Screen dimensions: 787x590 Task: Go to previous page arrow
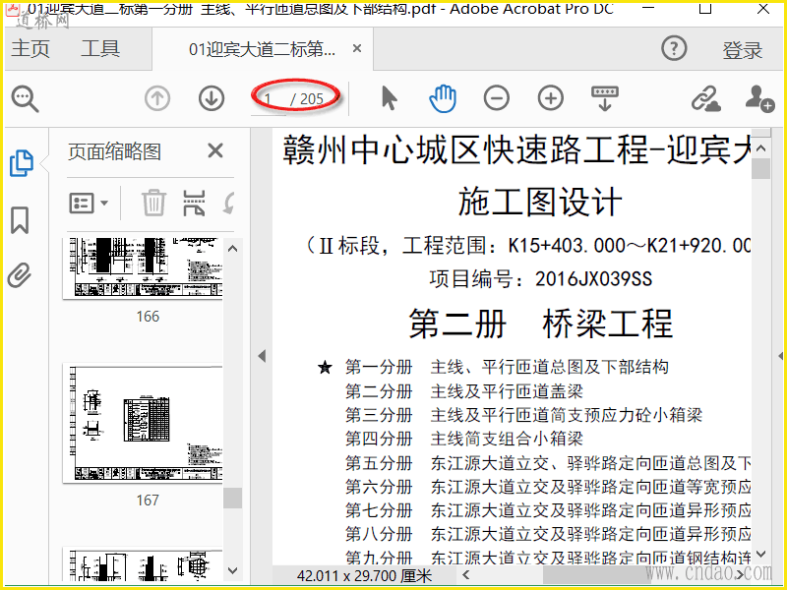(157, 98)
